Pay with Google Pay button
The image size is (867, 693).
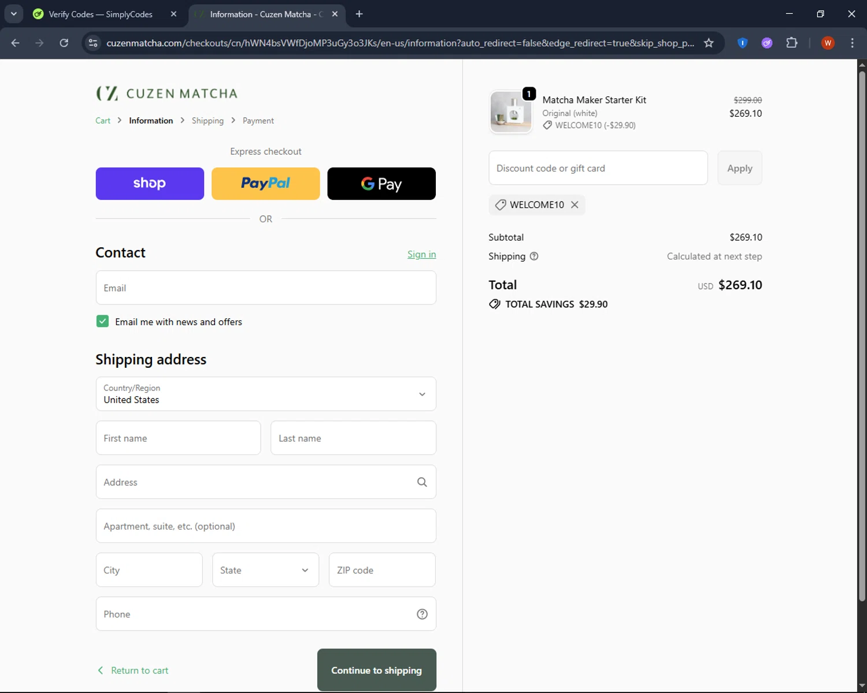381,184
